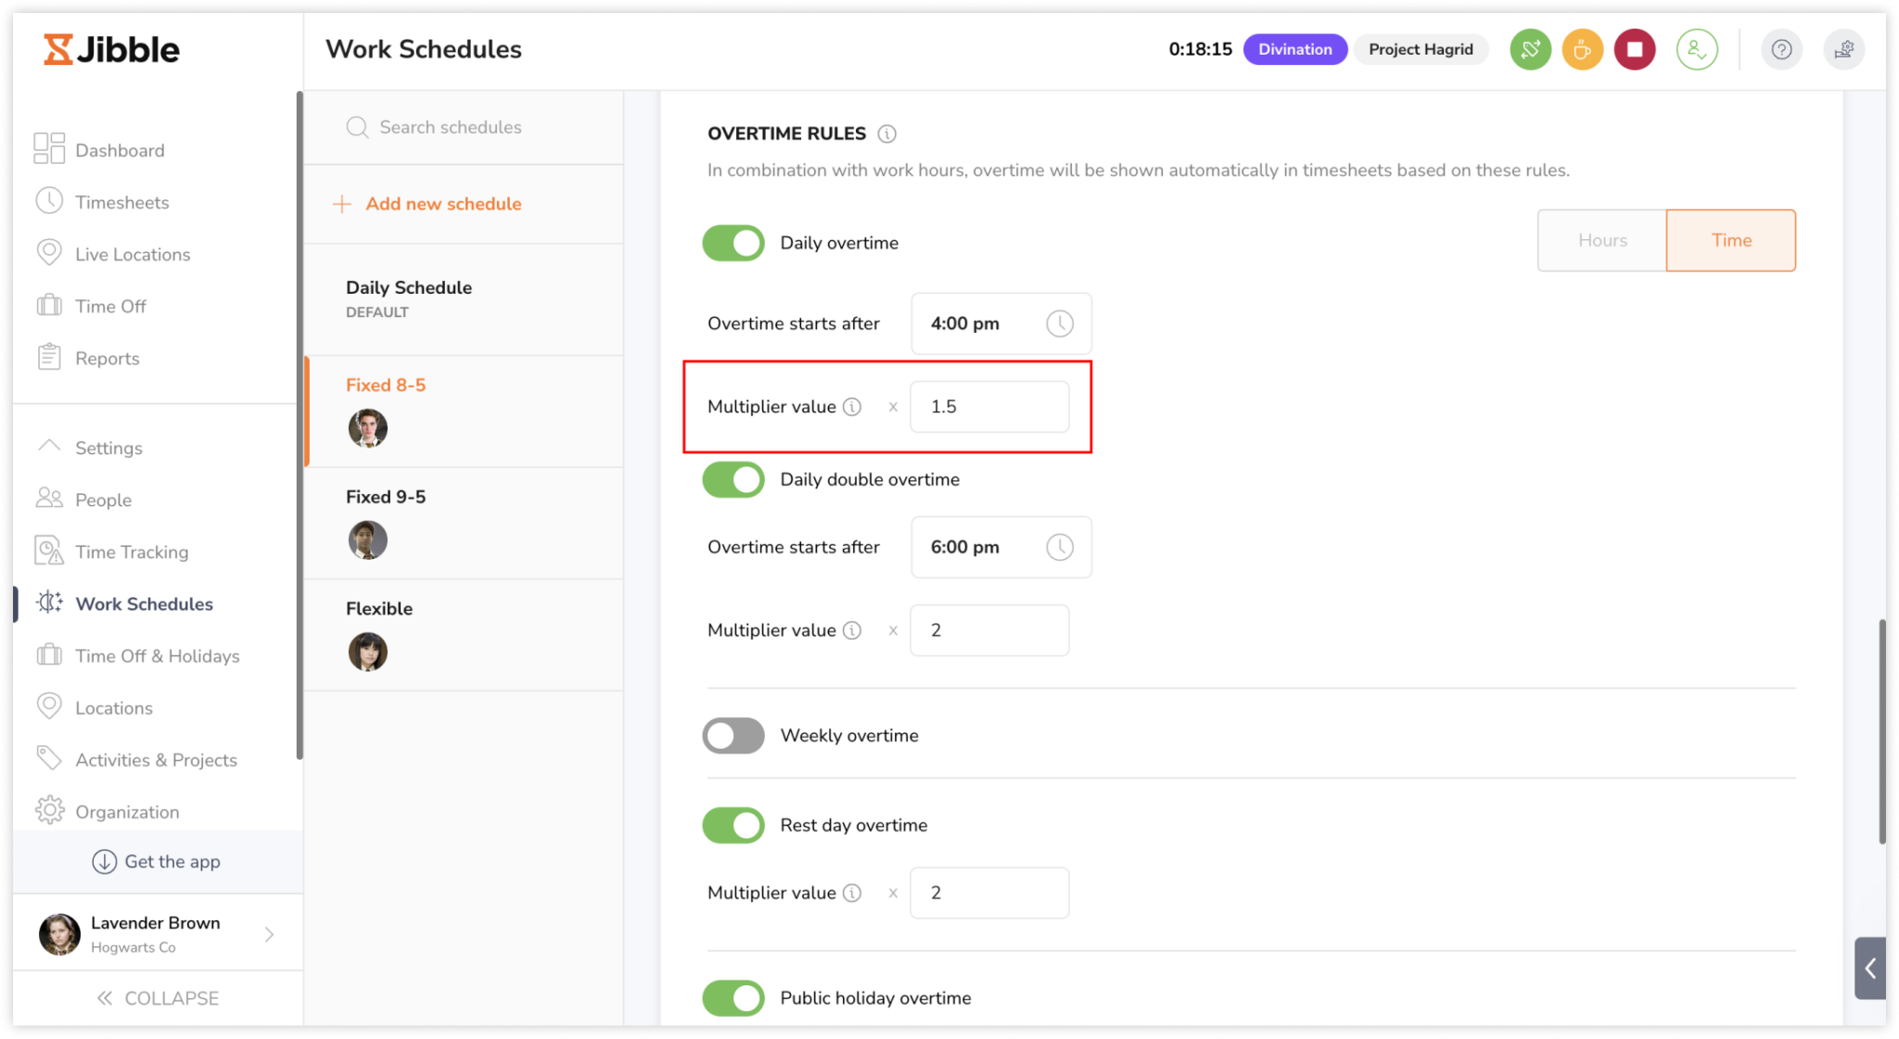Switch overtime mode to Hours tab
1899x1039 pixels.
pos(1602,241)
